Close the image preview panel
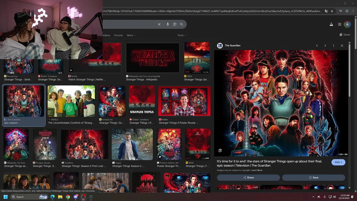 342,46
